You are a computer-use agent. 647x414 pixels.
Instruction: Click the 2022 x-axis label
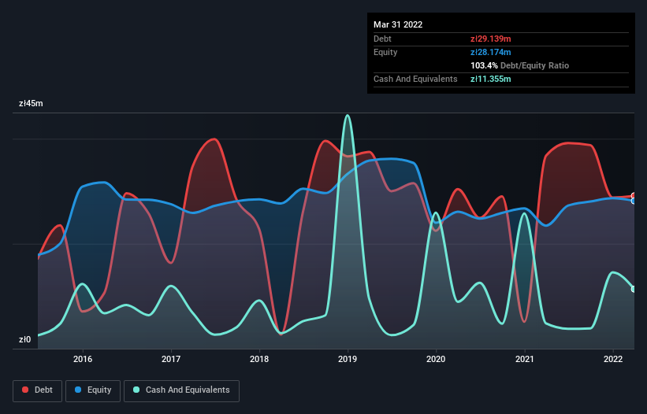click(x=613, y=359)
